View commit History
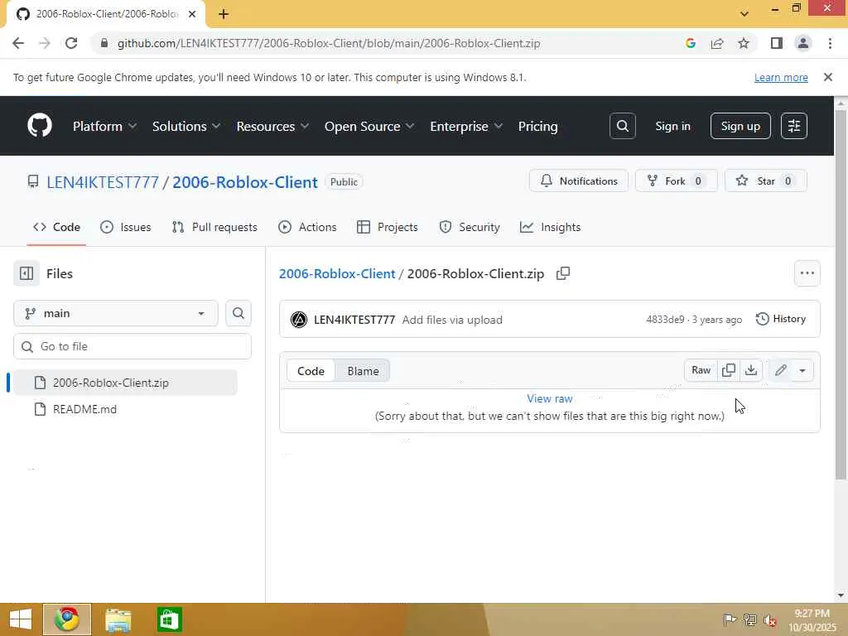 [780, 319]
